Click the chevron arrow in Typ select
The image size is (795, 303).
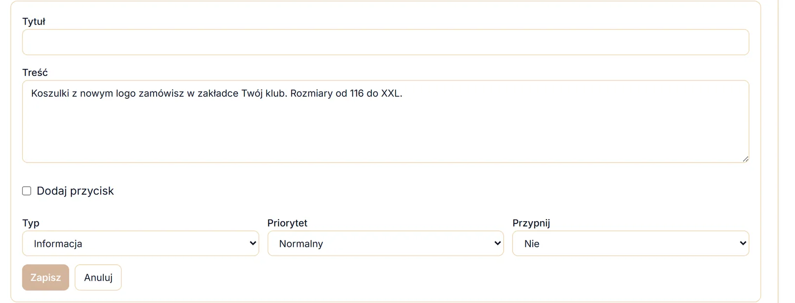(x=253, y=243)
